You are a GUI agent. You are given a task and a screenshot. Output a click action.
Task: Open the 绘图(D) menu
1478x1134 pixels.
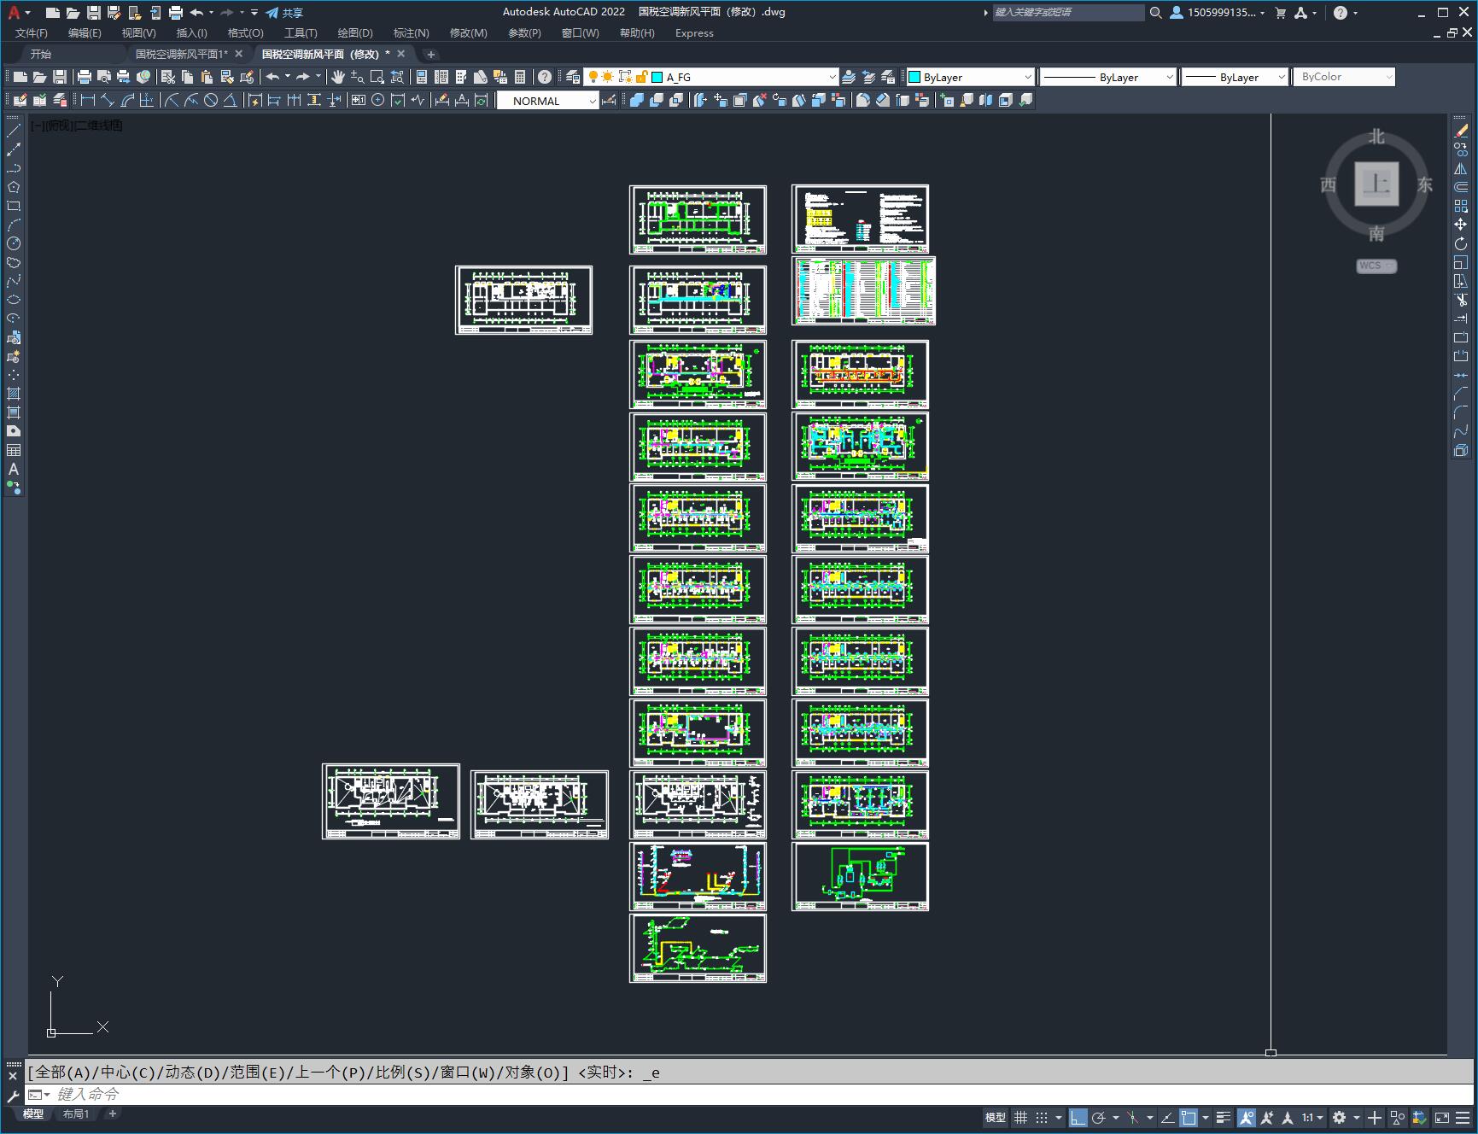click(355, 32)
